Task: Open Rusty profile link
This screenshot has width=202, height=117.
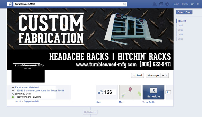Action: point(185,4)
